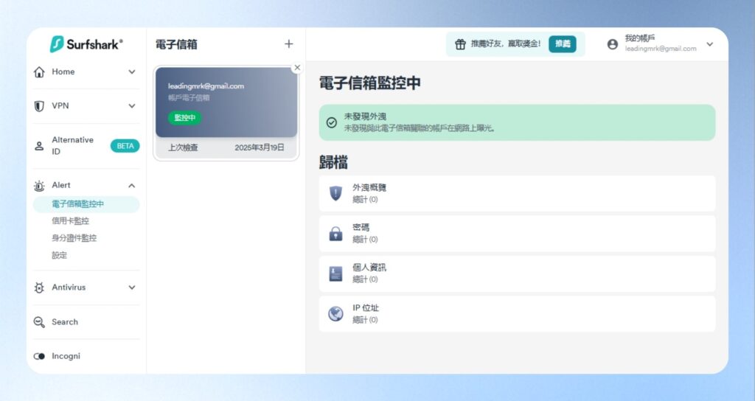Viewport: 755px width, 401px height.
Task: Click the BETA badge beside Alternative ID
Action: (125, 146)
